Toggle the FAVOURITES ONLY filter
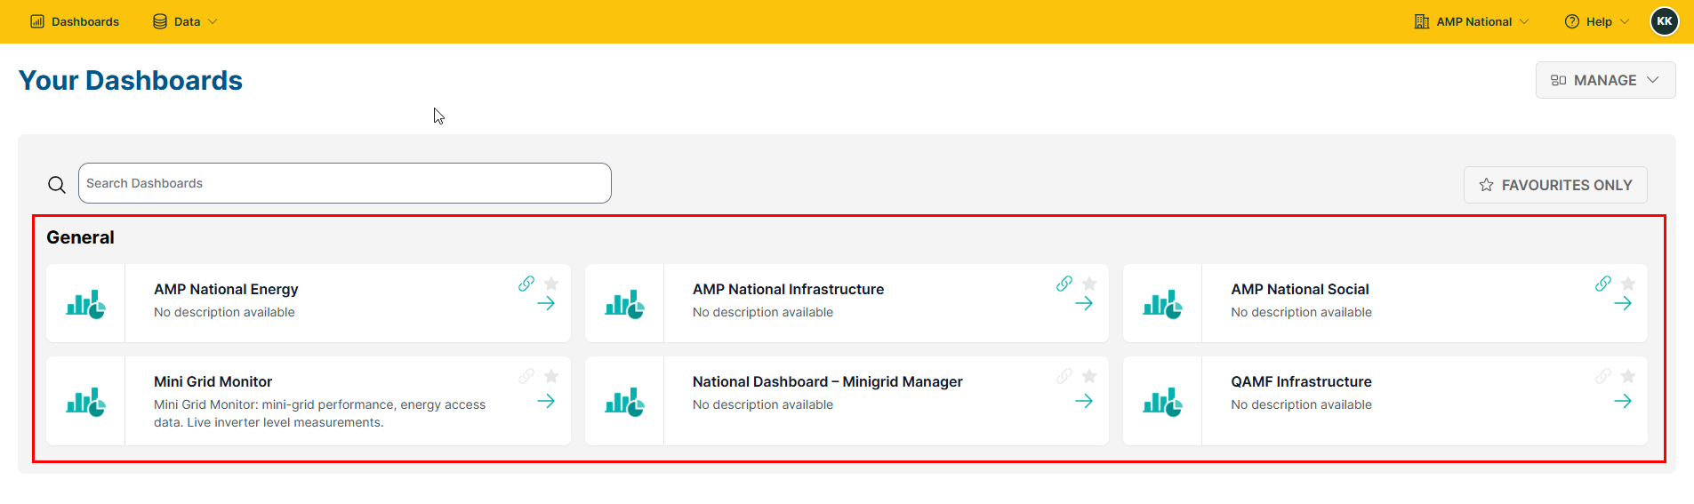Image resolution: width=1694 pixels, height=504 pixels. 1555,185
